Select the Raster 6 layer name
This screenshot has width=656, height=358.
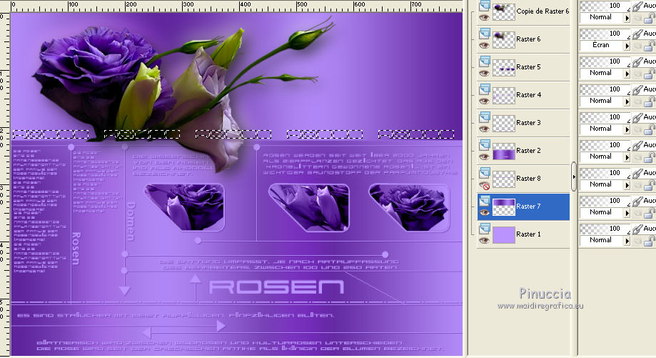coord(528,39)
